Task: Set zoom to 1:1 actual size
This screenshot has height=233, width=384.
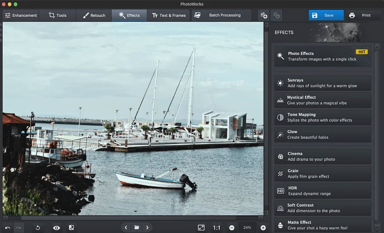Action: point(217,228)
